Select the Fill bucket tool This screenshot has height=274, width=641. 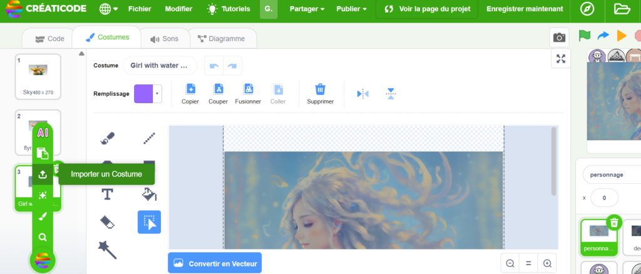click(149, 195)
